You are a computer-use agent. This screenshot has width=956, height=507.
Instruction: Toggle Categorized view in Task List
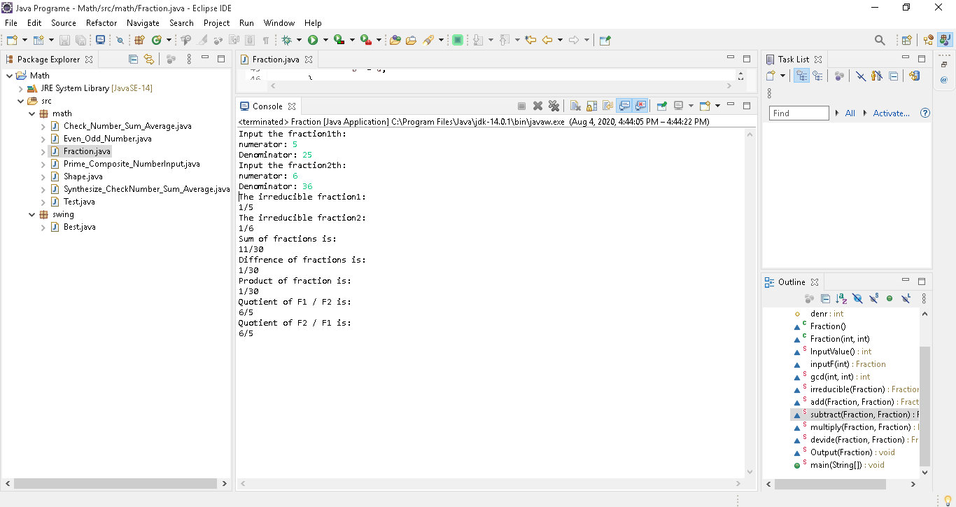801,76
